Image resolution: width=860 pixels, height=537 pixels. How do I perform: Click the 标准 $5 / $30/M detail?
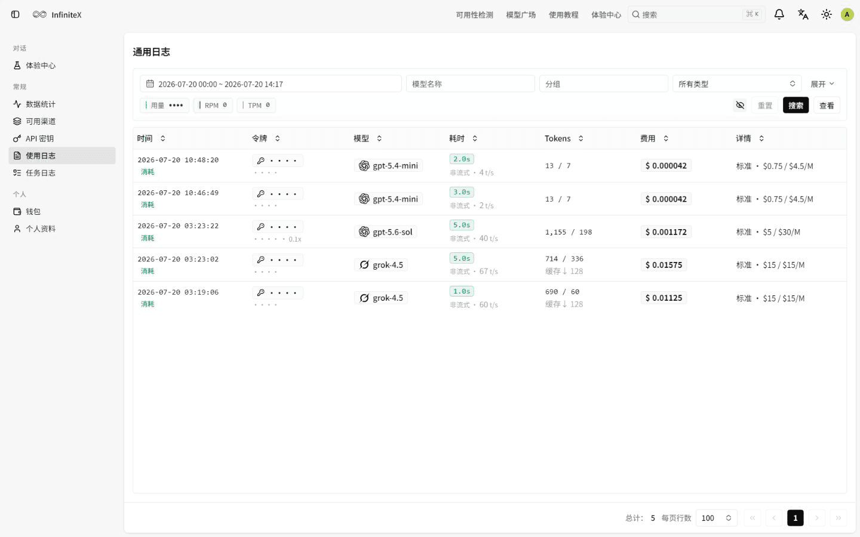click(768, 232)
